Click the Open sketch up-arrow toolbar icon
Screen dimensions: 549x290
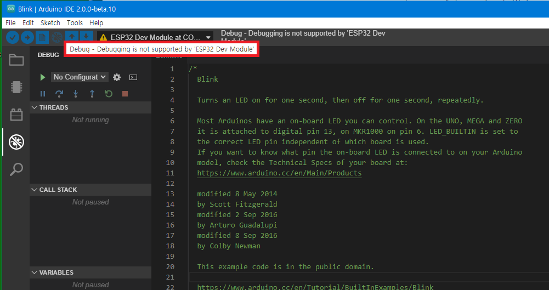pos(72,36)
